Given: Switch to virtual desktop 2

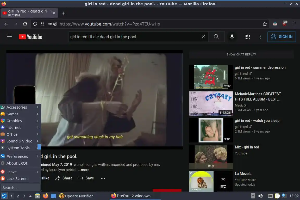Looking at the screenshot, I should [18, 196].
